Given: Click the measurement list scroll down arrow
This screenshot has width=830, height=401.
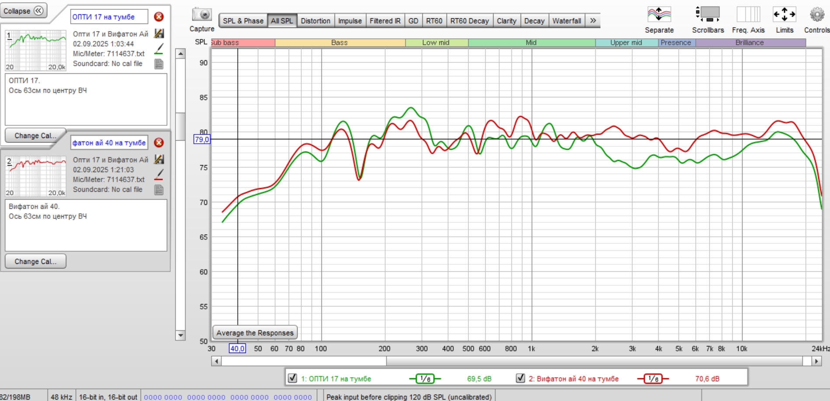Looking at the screenshot, I should [x=180, y=335].
